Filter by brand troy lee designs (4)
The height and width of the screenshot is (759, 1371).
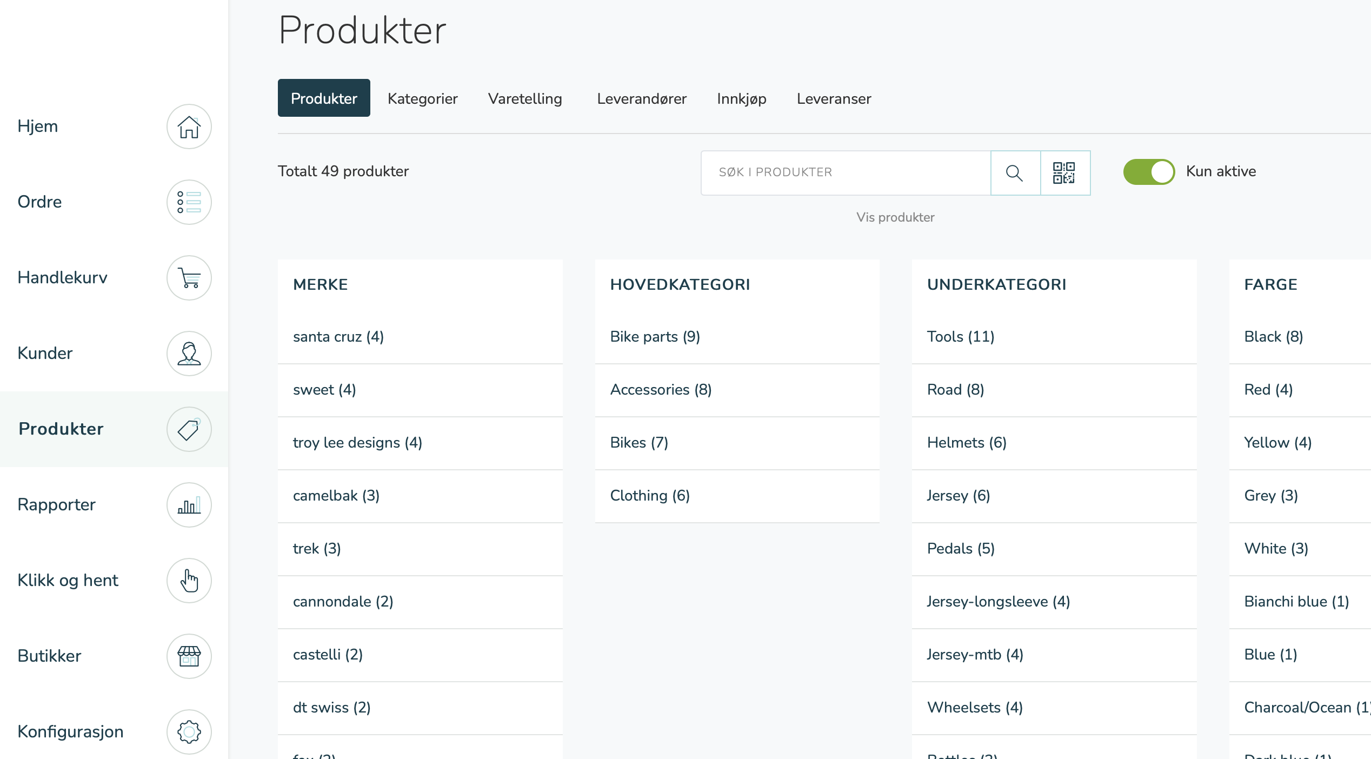tap(420, 443)
